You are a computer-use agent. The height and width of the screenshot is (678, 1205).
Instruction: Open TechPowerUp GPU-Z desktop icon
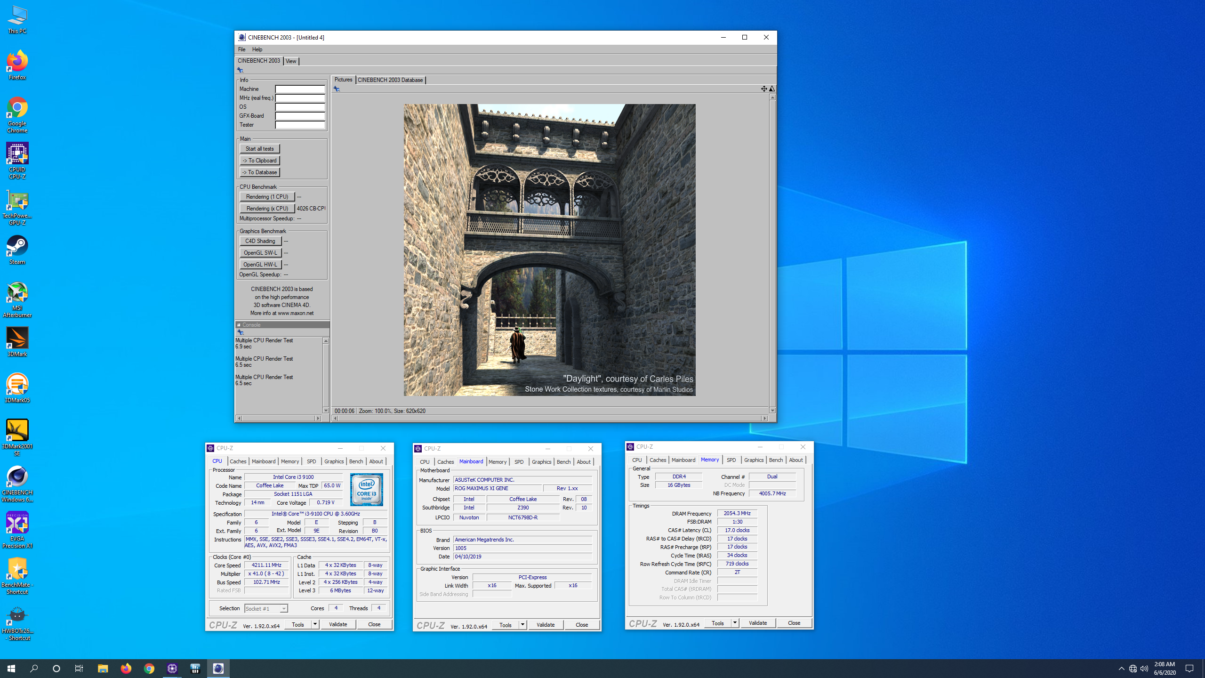click(17, 208)
